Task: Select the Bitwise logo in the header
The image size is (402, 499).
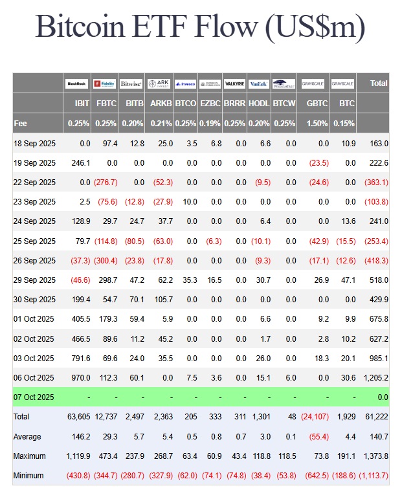Action: click(131, 83)
